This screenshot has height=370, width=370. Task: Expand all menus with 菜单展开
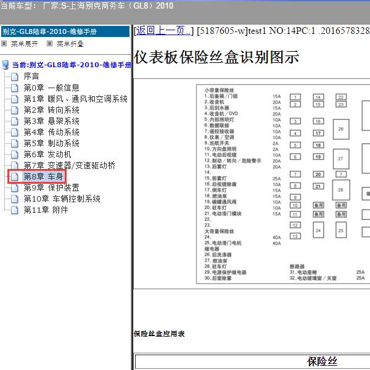[24, 44]
